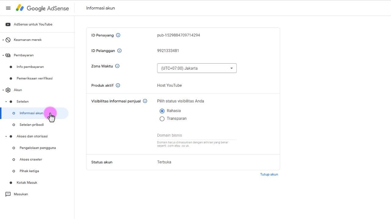Click the Domain bisnis input field
391x219 pixels.
[x=197, y=135]
